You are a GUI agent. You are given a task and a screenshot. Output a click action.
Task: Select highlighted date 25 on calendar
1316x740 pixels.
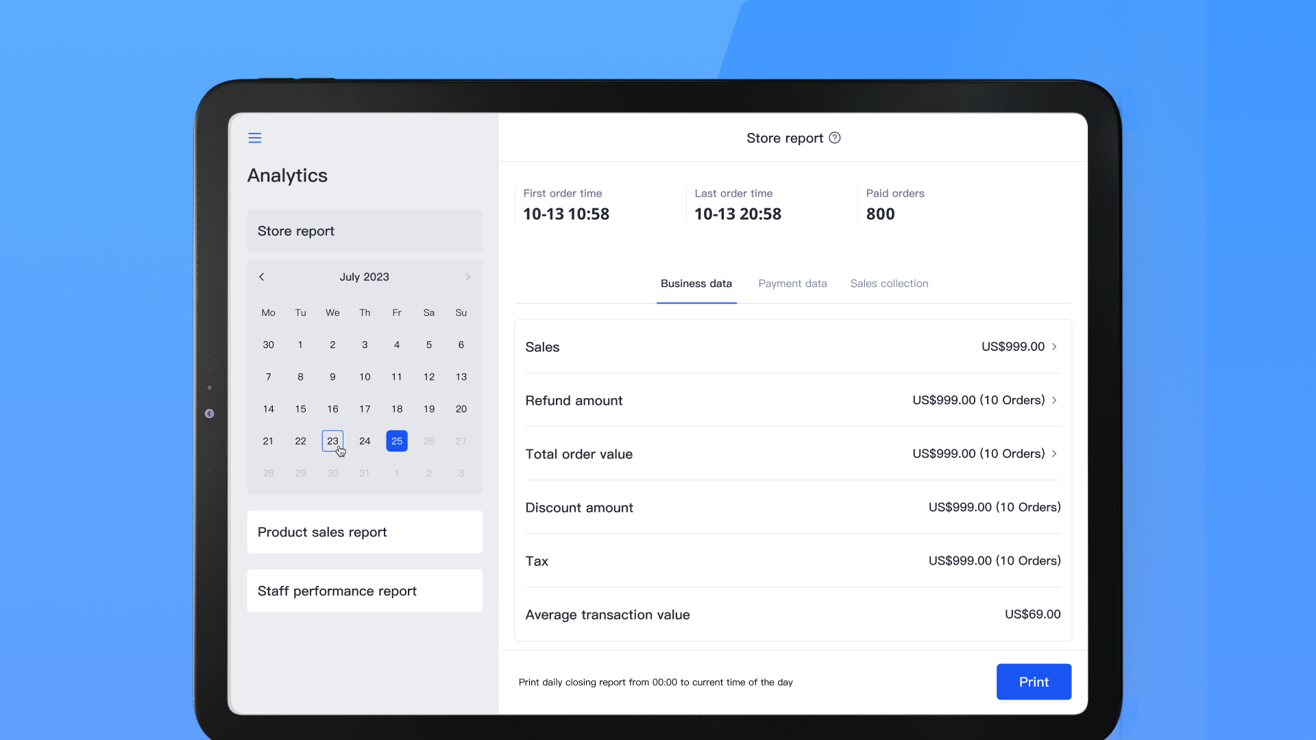coord(397,441)
